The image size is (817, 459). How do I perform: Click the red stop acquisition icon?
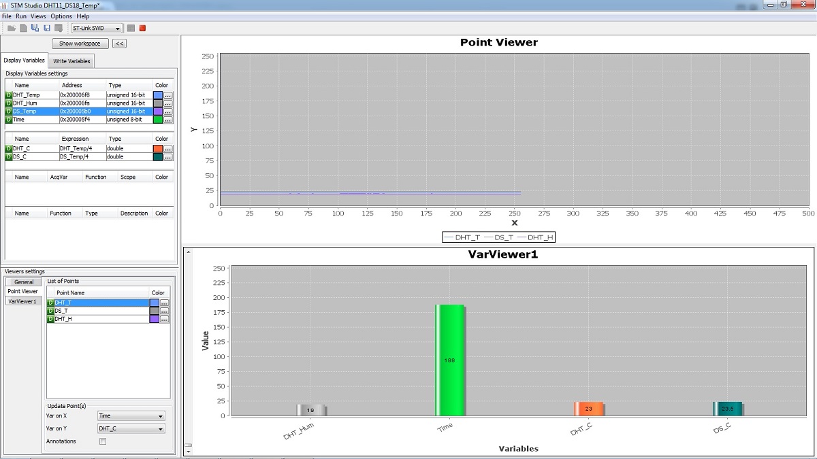[142, 28]
